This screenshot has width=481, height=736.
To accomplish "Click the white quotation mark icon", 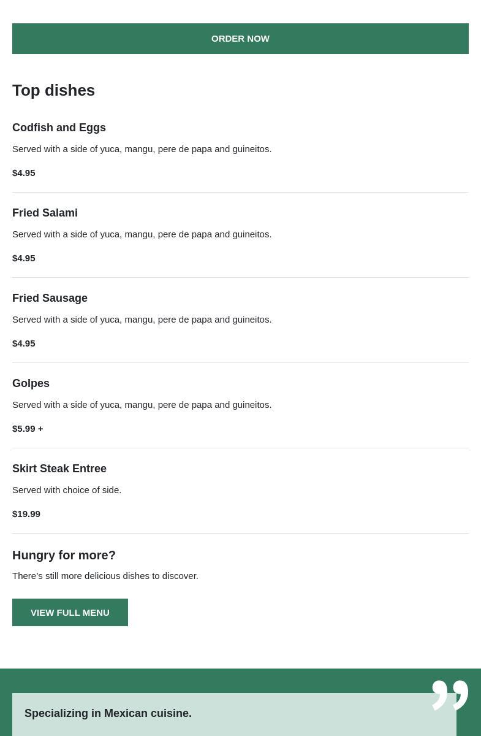I will click(450, 695).
